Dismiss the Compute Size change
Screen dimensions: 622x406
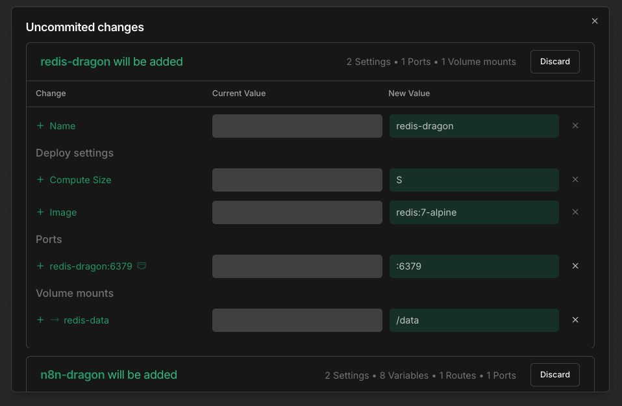tap(575, 179)
